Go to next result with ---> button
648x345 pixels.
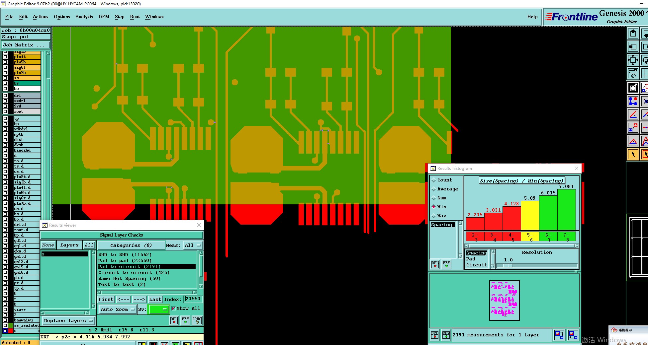(139, 300)
